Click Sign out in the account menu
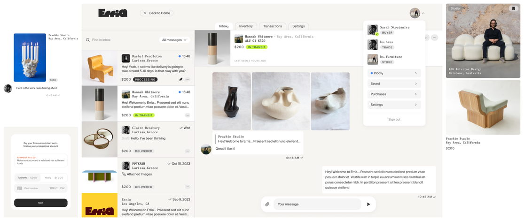Viewport: 524px width, 221px height. click(x=394, y=120)
